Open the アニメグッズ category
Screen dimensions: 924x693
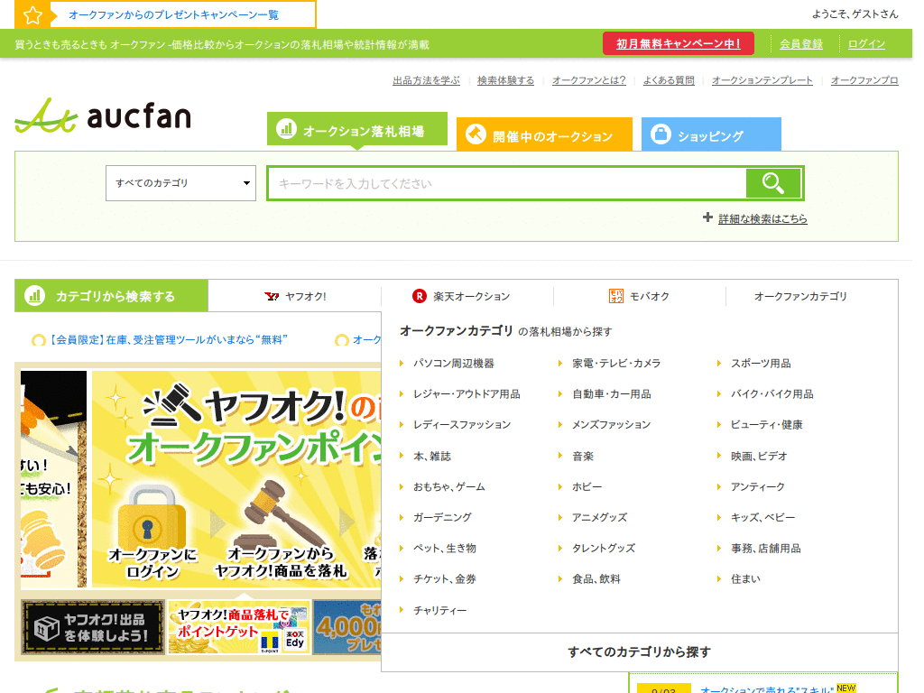600,517
